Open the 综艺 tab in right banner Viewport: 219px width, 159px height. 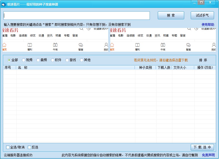[x=140, y=36]
